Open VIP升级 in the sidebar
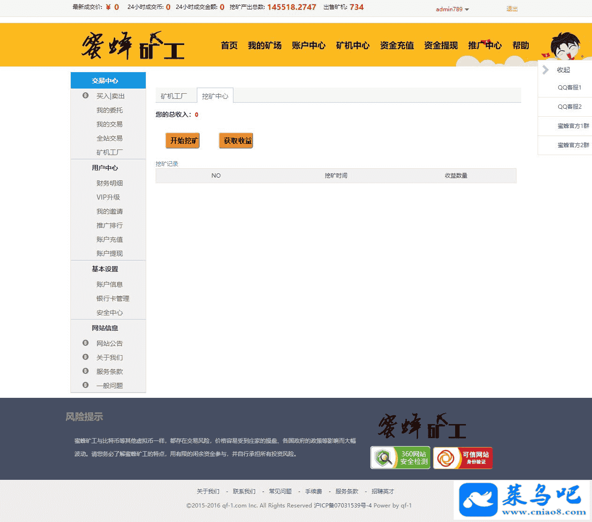 [108, 197]
